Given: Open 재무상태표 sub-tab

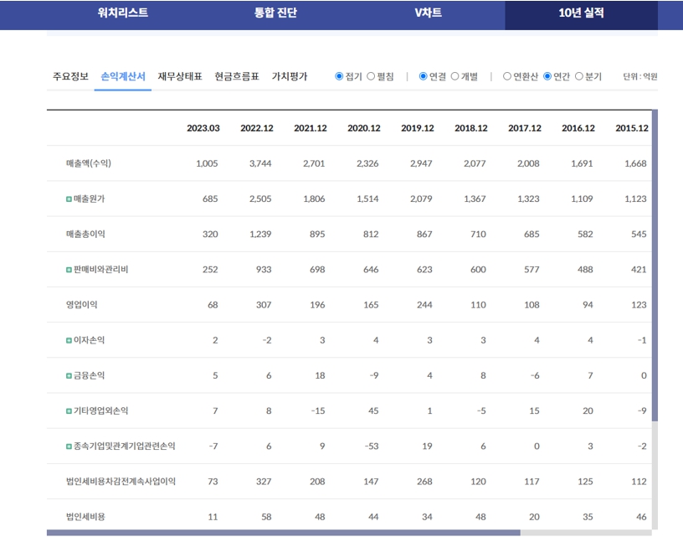Looking at the screenshot, I should pos(180,76).
